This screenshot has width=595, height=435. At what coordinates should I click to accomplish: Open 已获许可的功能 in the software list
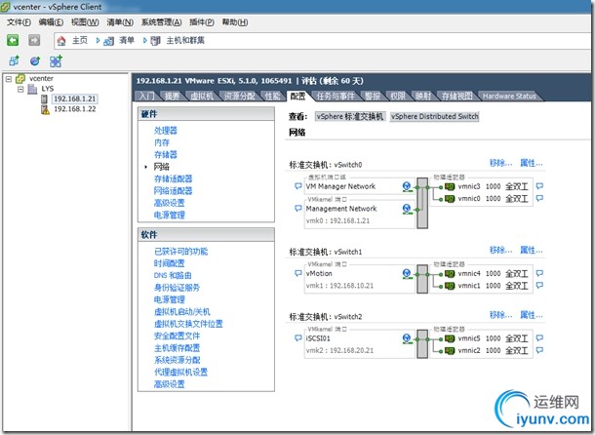[180, 252]
